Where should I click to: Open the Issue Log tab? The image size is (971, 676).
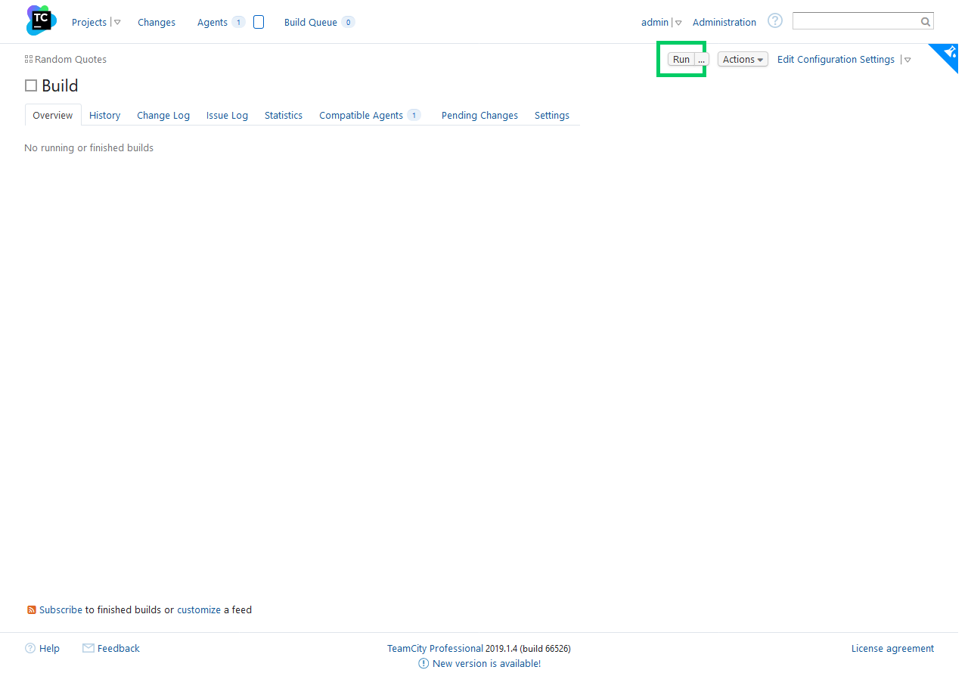pos(227,115)
